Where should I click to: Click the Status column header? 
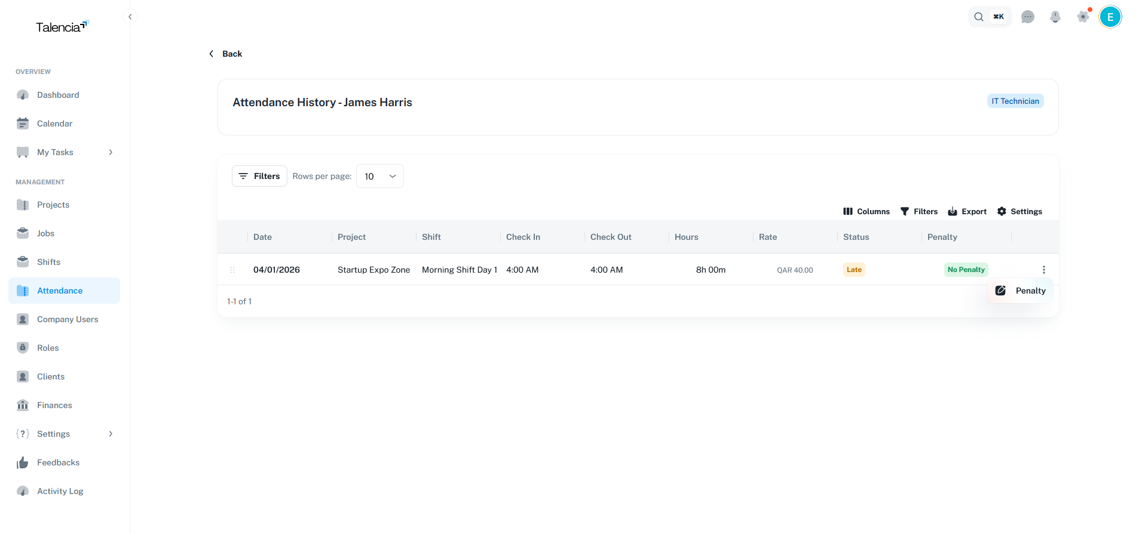click(x=856, y=237)
